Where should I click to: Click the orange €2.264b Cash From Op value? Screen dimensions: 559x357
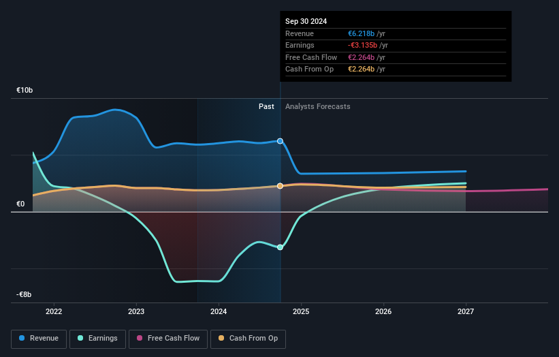(361, 69)
